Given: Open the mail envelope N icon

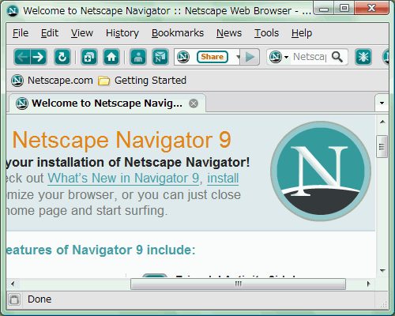Looking at the screenshot, I should (x=160, y=57).
